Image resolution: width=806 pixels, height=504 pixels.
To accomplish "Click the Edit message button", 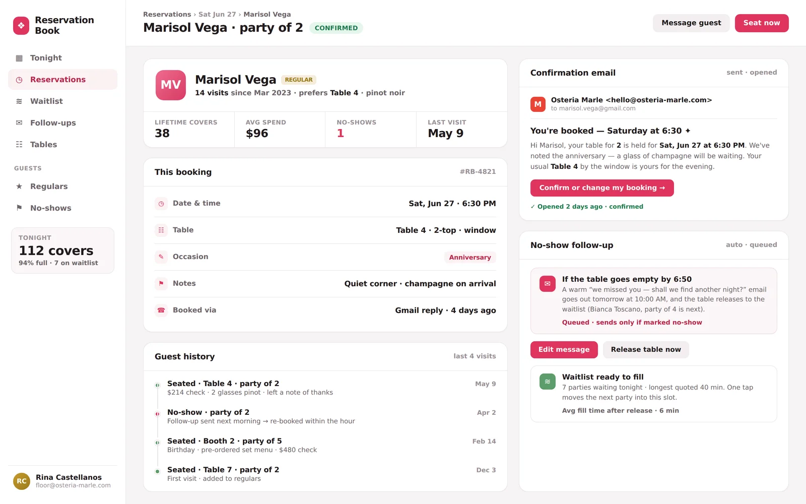I will pos(564,350).
